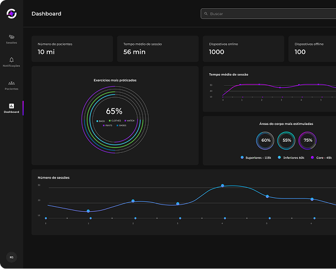Open the RS user avatar
336x269 pixels.
[11, 257]
